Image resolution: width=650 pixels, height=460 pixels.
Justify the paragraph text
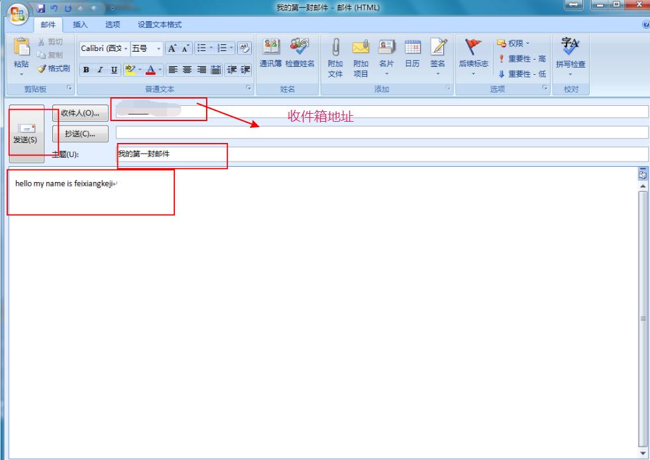pos(215,69)
